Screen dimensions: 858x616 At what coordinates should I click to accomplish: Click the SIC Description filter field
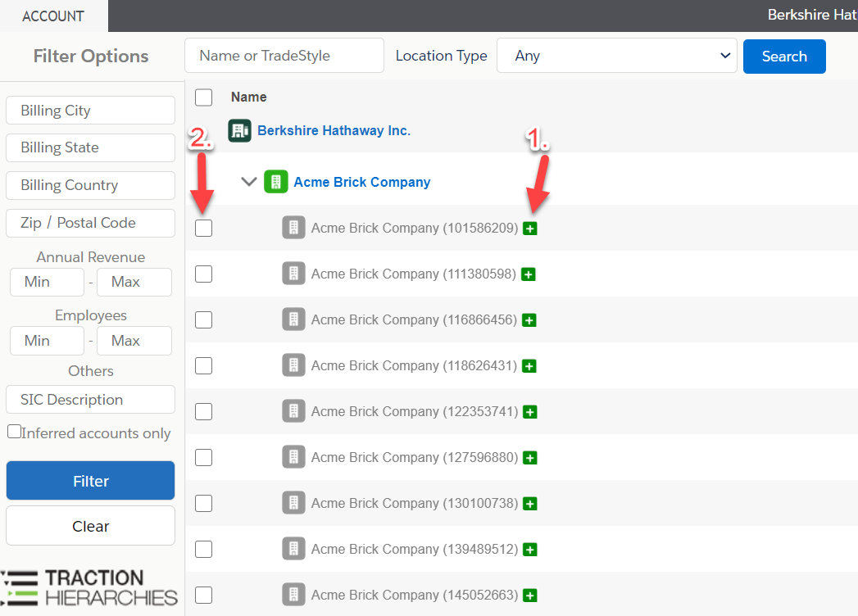click(x=90, y=400)
